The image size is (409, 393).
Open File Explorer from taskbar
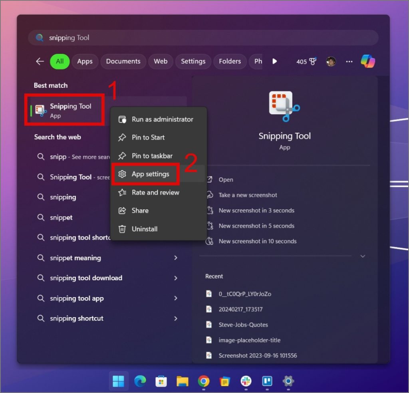click(x=182, y=381)
